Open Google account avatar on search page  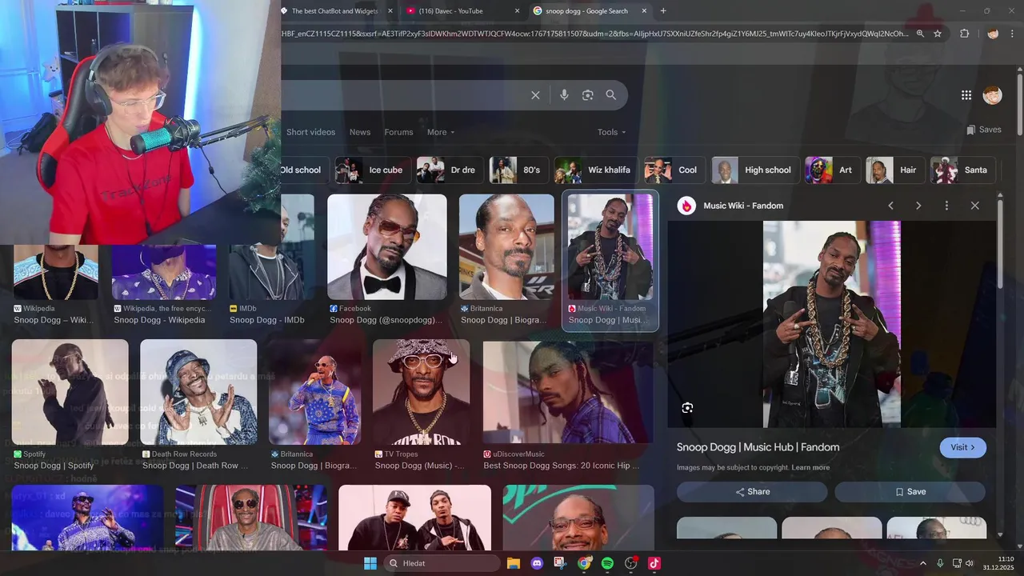[x=992, y=95]
